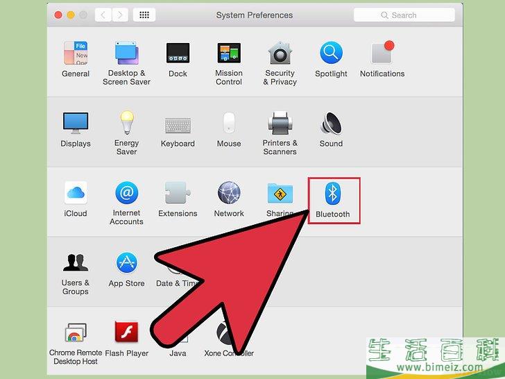Screen dimensions: 505x379
Task: Open Users & Groups pane
Action: 76,273
